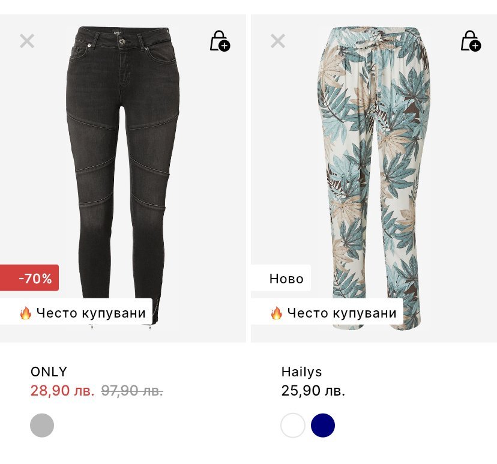Image resolution: width=497 pixels, height=464 pixels.
Task: Open the Hailys brand name link
Action: pos(301,372)
